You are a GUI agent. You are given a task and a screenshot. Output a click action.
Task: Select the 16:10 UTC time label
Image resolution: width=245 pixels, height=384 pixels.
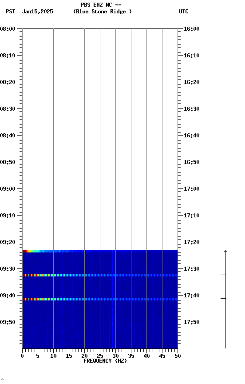click(x=192, y=56)
